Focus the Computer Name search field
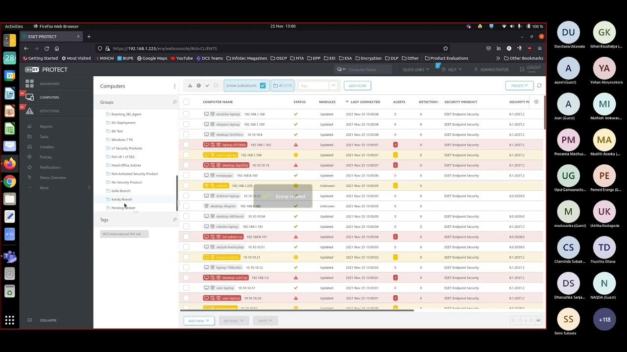The width and height of the screenshot is (627, 352). pyautogui.click(x=369, y=69)
